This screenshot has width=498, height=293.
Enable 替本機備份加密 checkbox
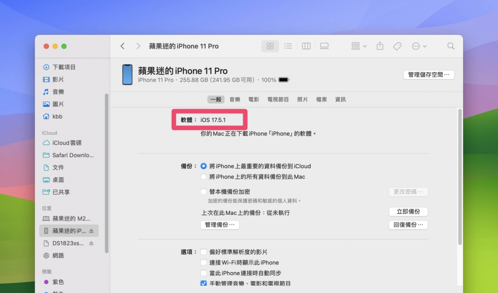(x=204, y=191)
